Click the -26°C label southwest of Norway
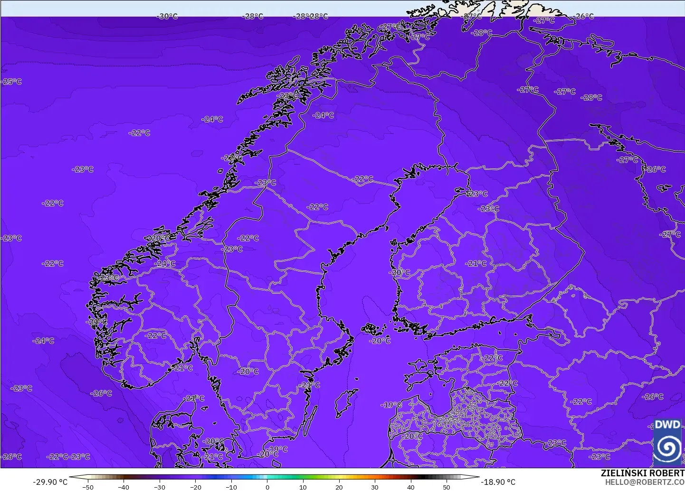 101,393
